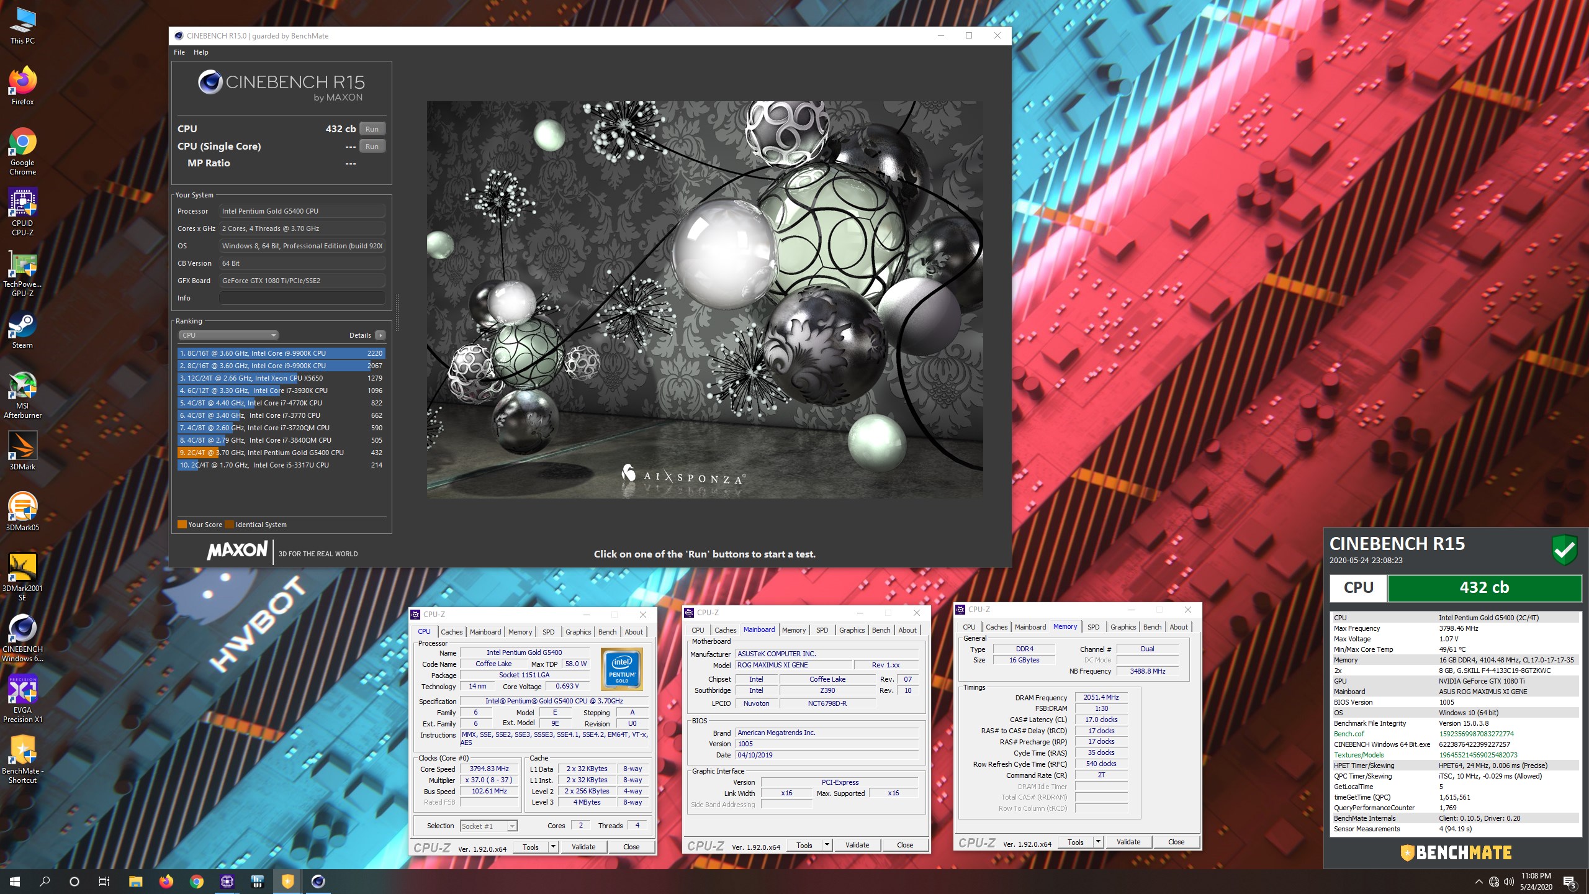This screenshot has height=894, width=1589.
Task: Open Cortana circle in taskbar
Action: coord(74,881)
